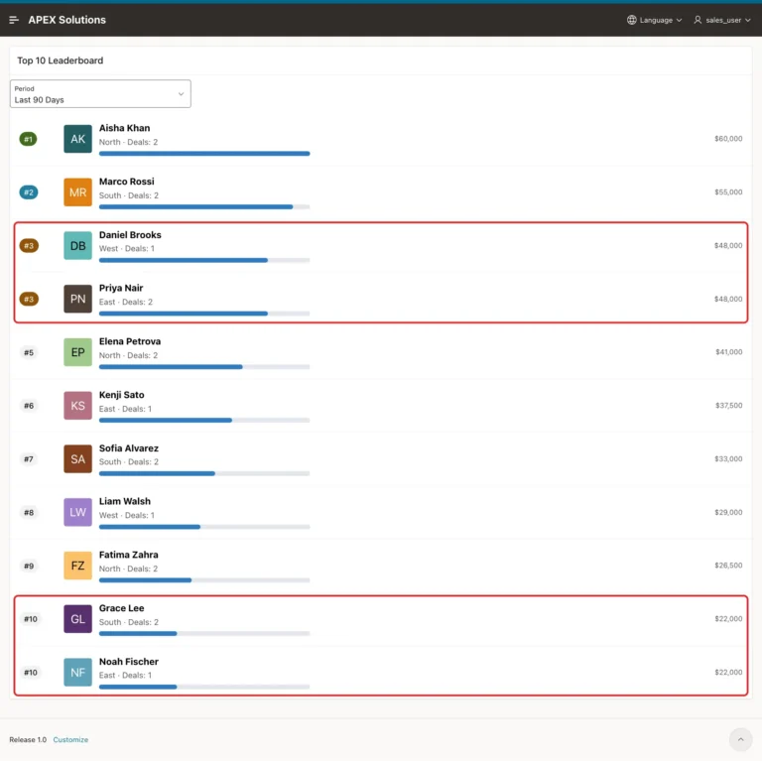The width and height of the screenshot is (762, 761).
Task: Click the green #1 rank badge
Action: [28, 139]
